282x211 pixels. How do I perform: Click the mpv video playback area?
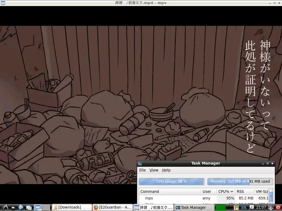pos(141,105)
